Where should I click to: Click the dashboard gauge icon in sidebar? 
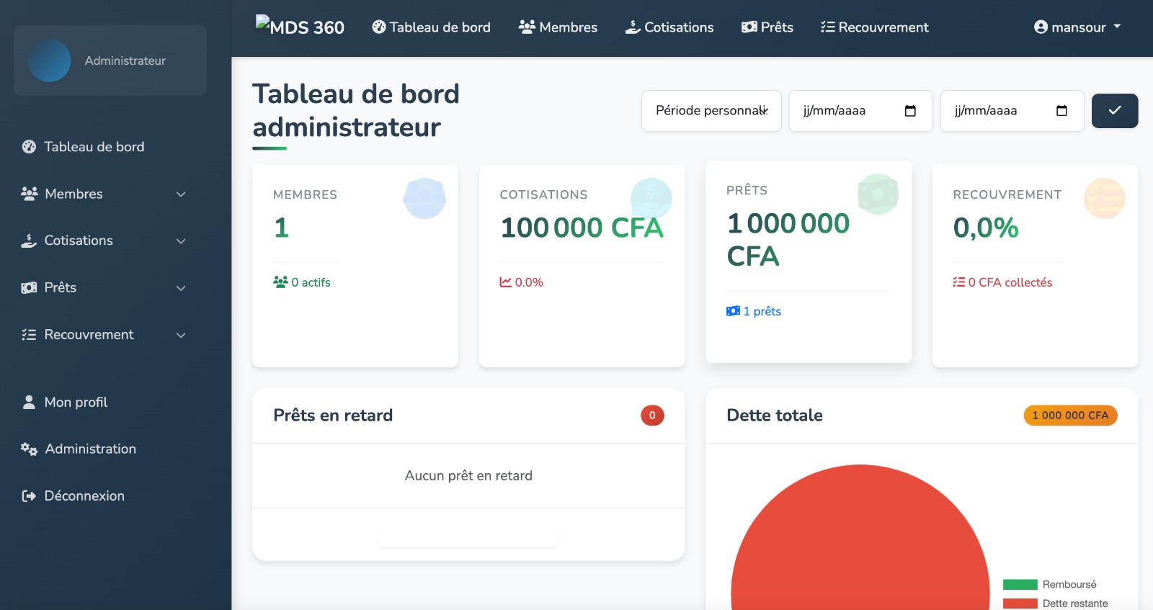tap(29, 147)
